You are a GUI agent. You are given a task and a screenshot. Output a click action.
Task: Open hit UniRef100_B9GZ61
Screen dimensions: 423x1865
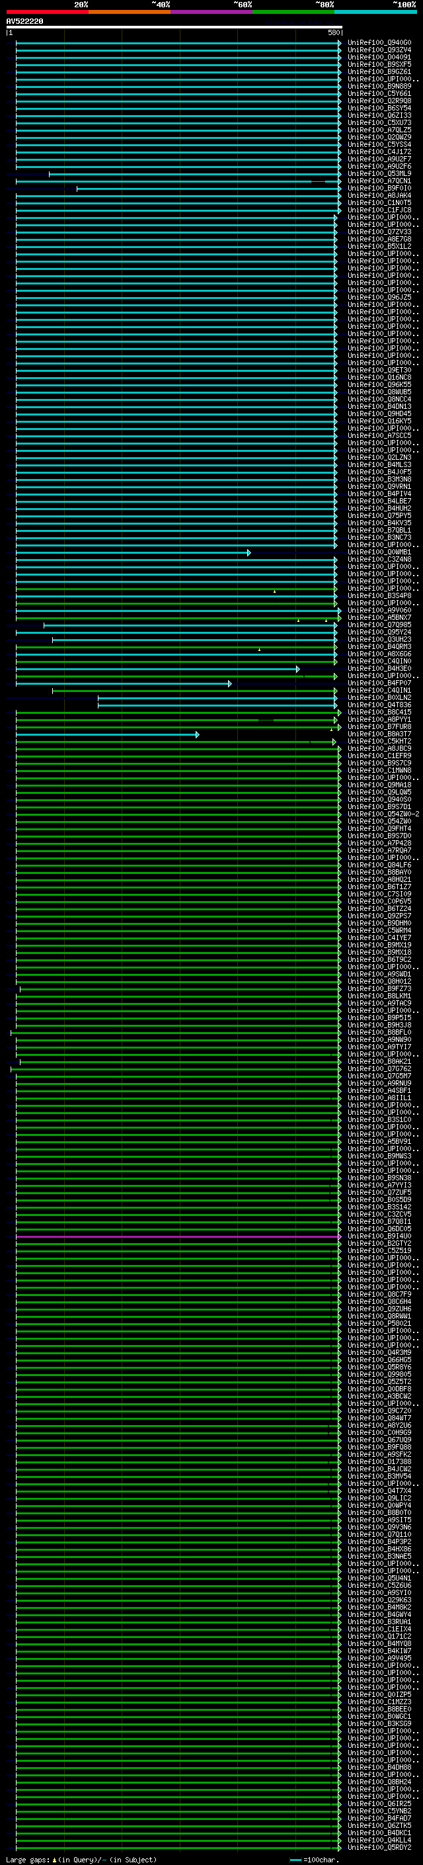click(x=379, y=72)
